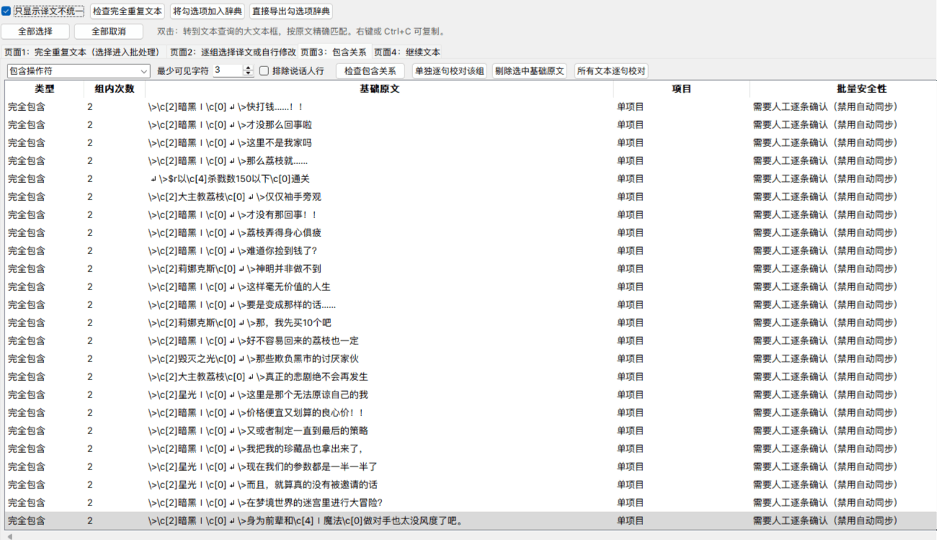This screenshot has width=937, height=540.
Task: Click the 全部选择 button
Action: point(35,32)
